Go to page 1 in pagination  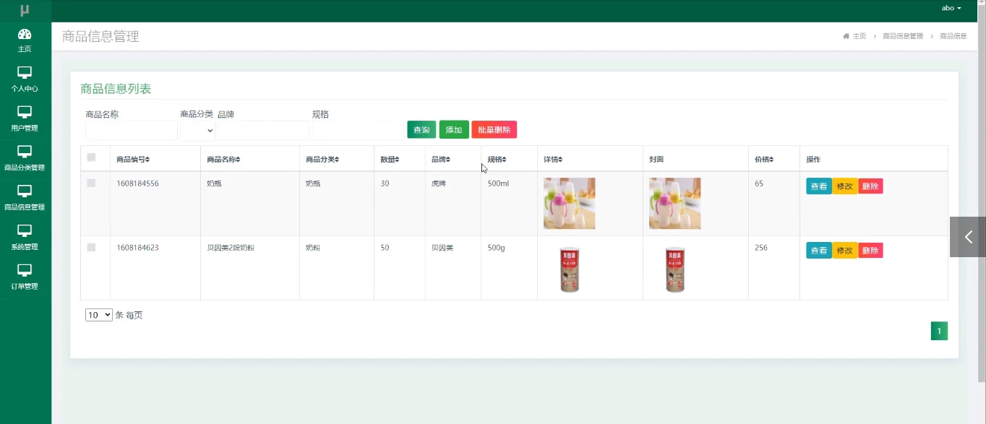click(x=939, y=331)
